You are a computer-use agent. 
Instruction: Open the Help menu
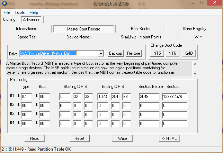[x=34, y=12]
